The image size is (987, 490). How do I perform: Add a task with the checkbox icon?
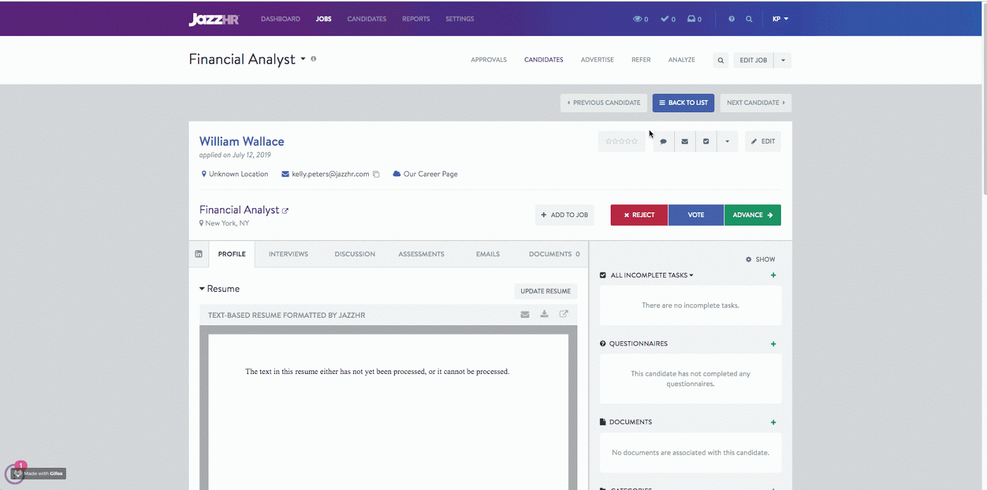(x=706, y=141)
